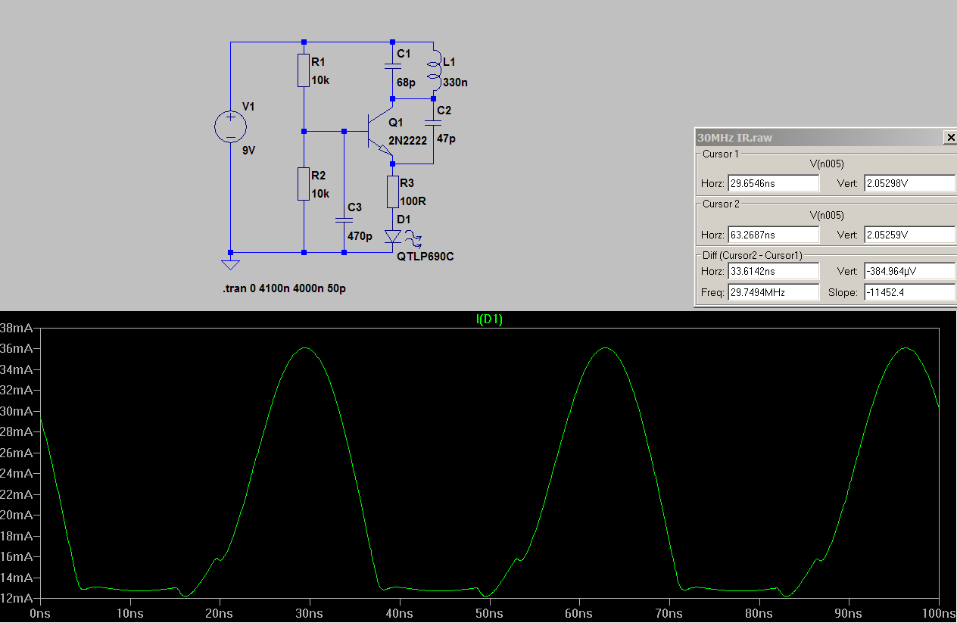Click Cursor 2 Vert field 2.05259V
957x623 pixels.
tap(909, 235)
